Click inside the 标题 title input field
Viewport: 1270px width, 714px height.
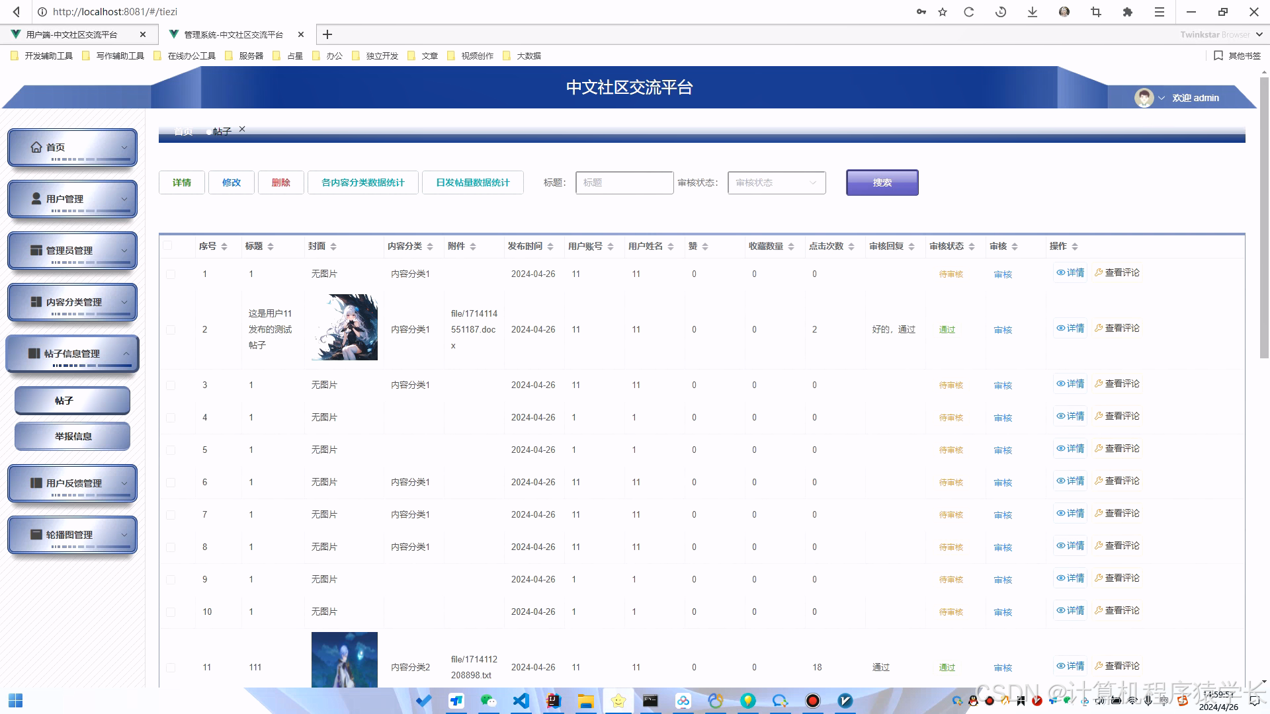pos(622,182)
